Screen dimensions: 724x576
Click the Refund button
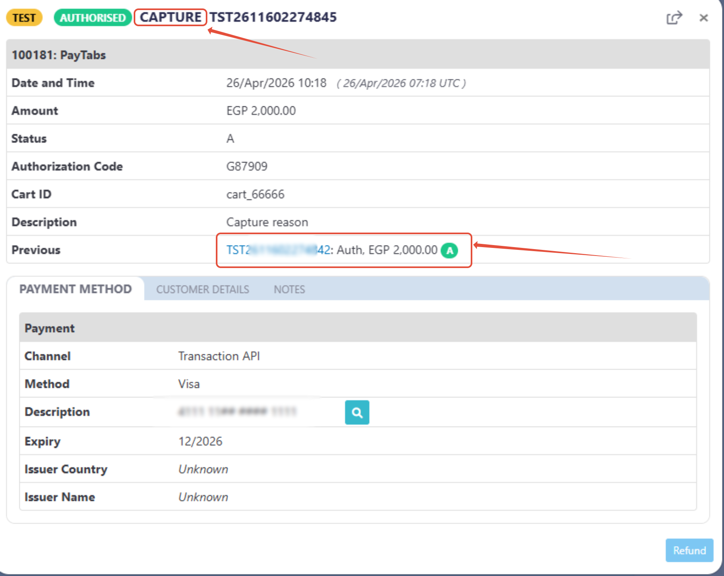[x=689, y=550]
